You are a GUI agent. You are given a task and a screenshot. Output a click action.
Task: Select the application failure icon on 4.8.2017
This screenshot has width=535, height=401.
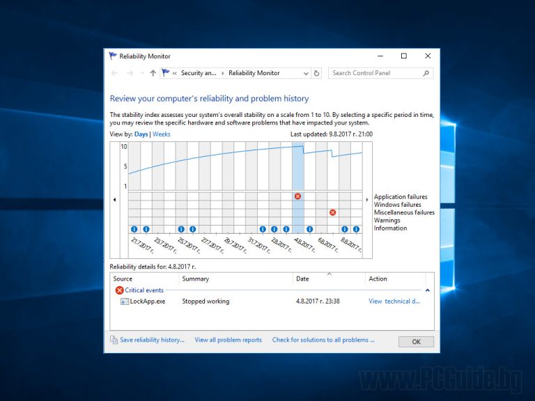[x=298, y=196]
